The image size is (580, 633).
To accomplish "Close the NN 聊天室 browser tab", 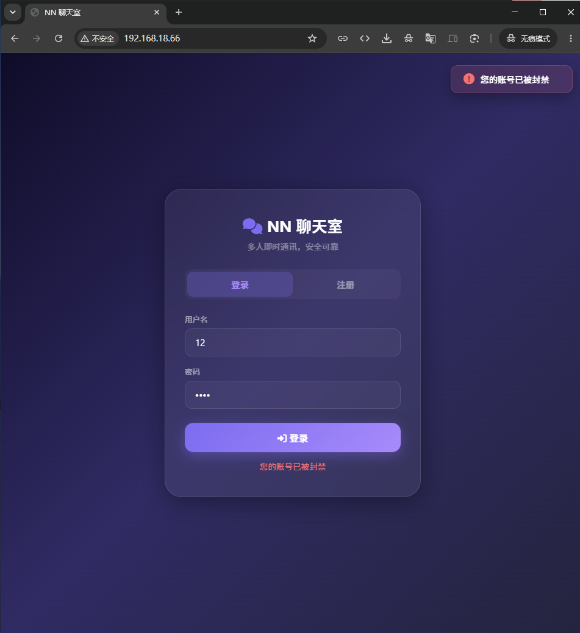I will click(157, 12).
